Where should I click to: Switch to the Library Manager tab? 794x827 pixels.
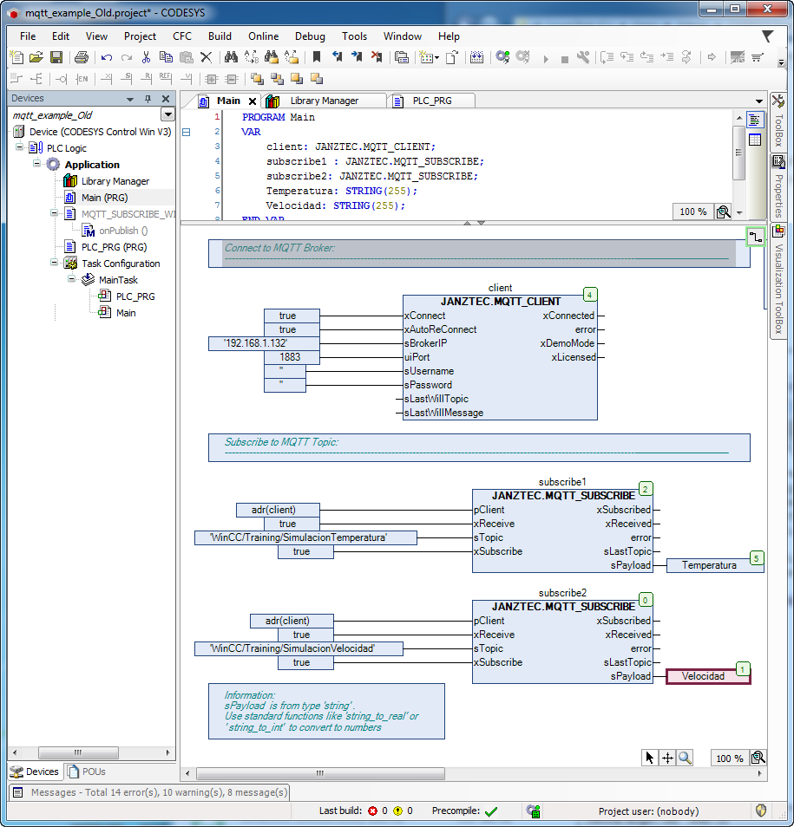pyautogui.click(x=325, y=101)
